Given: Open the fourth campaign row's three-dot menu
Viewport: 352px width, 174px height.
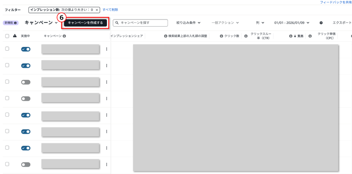Looking at the screenshot, I should click(x=107, y=98).
